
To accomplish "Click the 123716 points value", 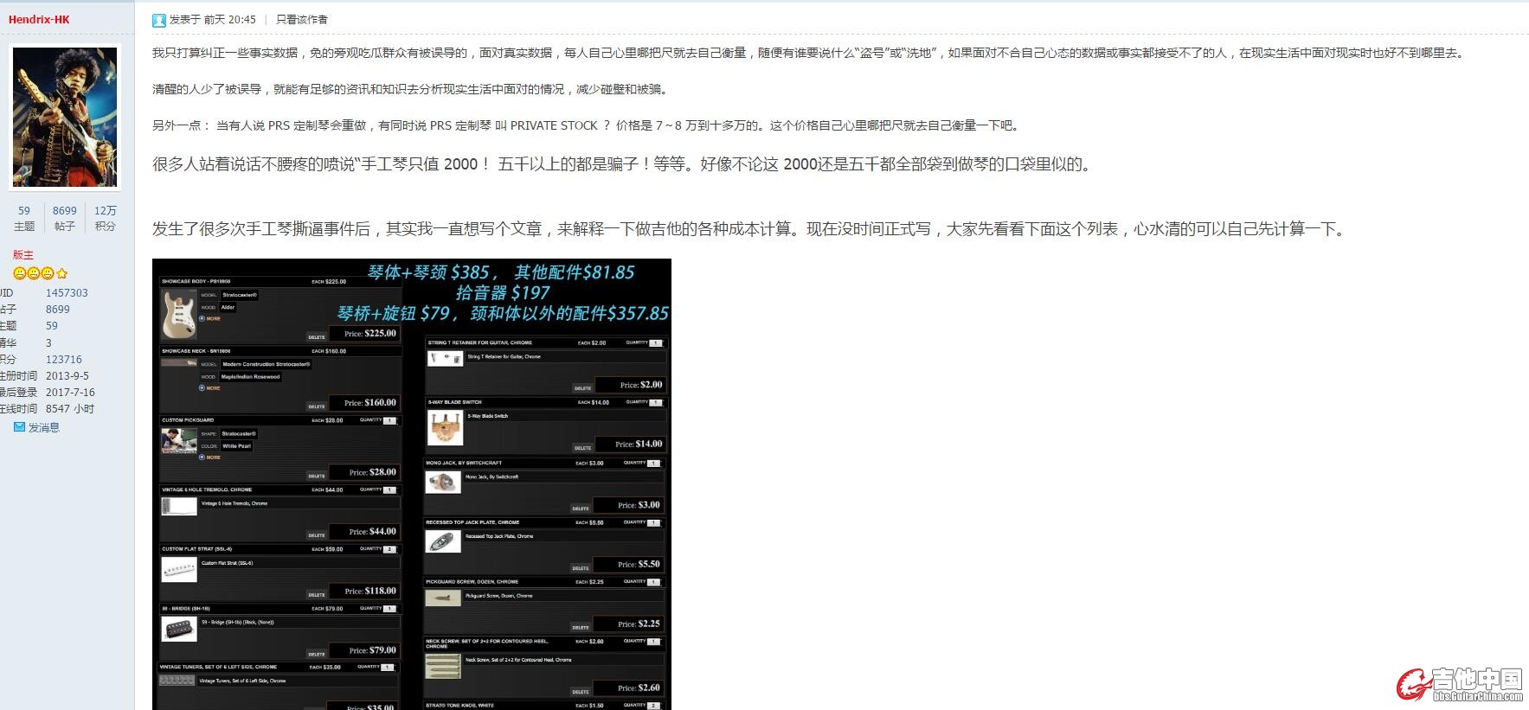I will click(63, 360).
